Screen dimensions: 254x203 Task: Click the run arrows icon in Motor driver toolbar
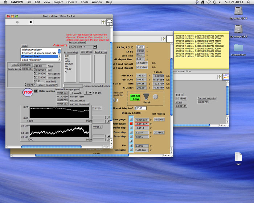18,22
